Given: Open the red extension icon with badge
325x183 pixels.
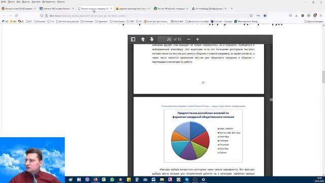Looking at the screenshot, I should [x=315, y=16].
